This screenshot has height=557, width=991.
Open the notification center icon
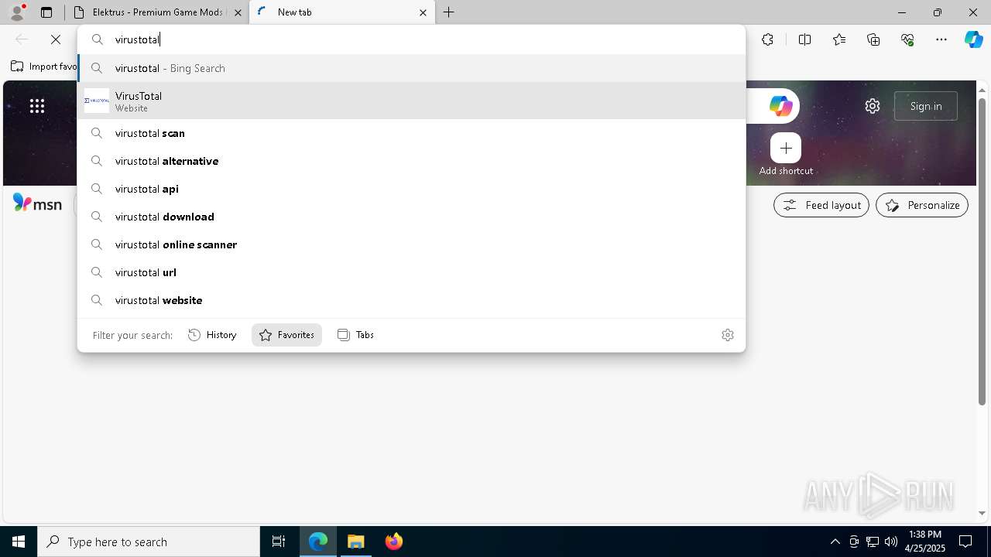965,542
